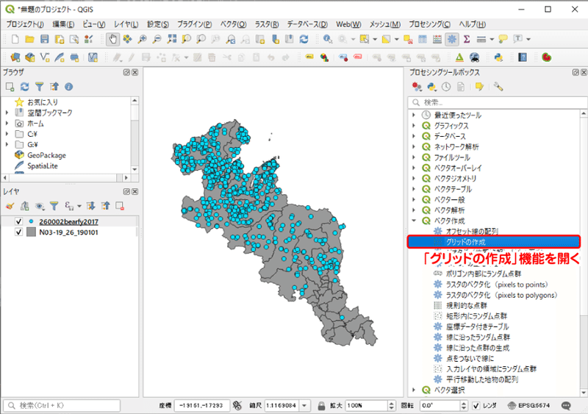
Task: Click the Zoom In magnifier tool
Action: [x=142, y=39]
